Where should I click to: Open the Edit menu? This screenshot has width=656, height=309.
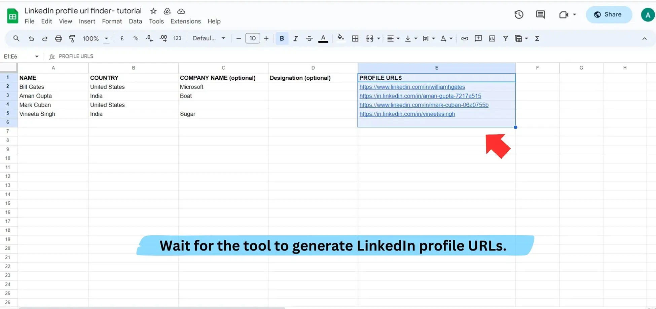click(46, 21)
